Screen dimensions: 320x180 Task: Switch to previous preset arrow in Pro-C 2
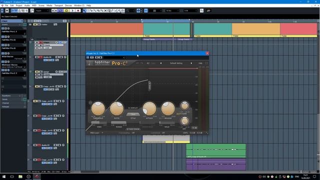tap(161, 63)
